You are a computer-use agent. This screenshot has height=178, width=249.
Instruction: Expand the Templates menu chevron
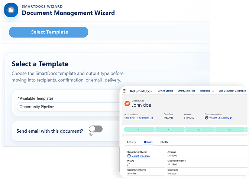pyautogui.click(x=213, y=91)
